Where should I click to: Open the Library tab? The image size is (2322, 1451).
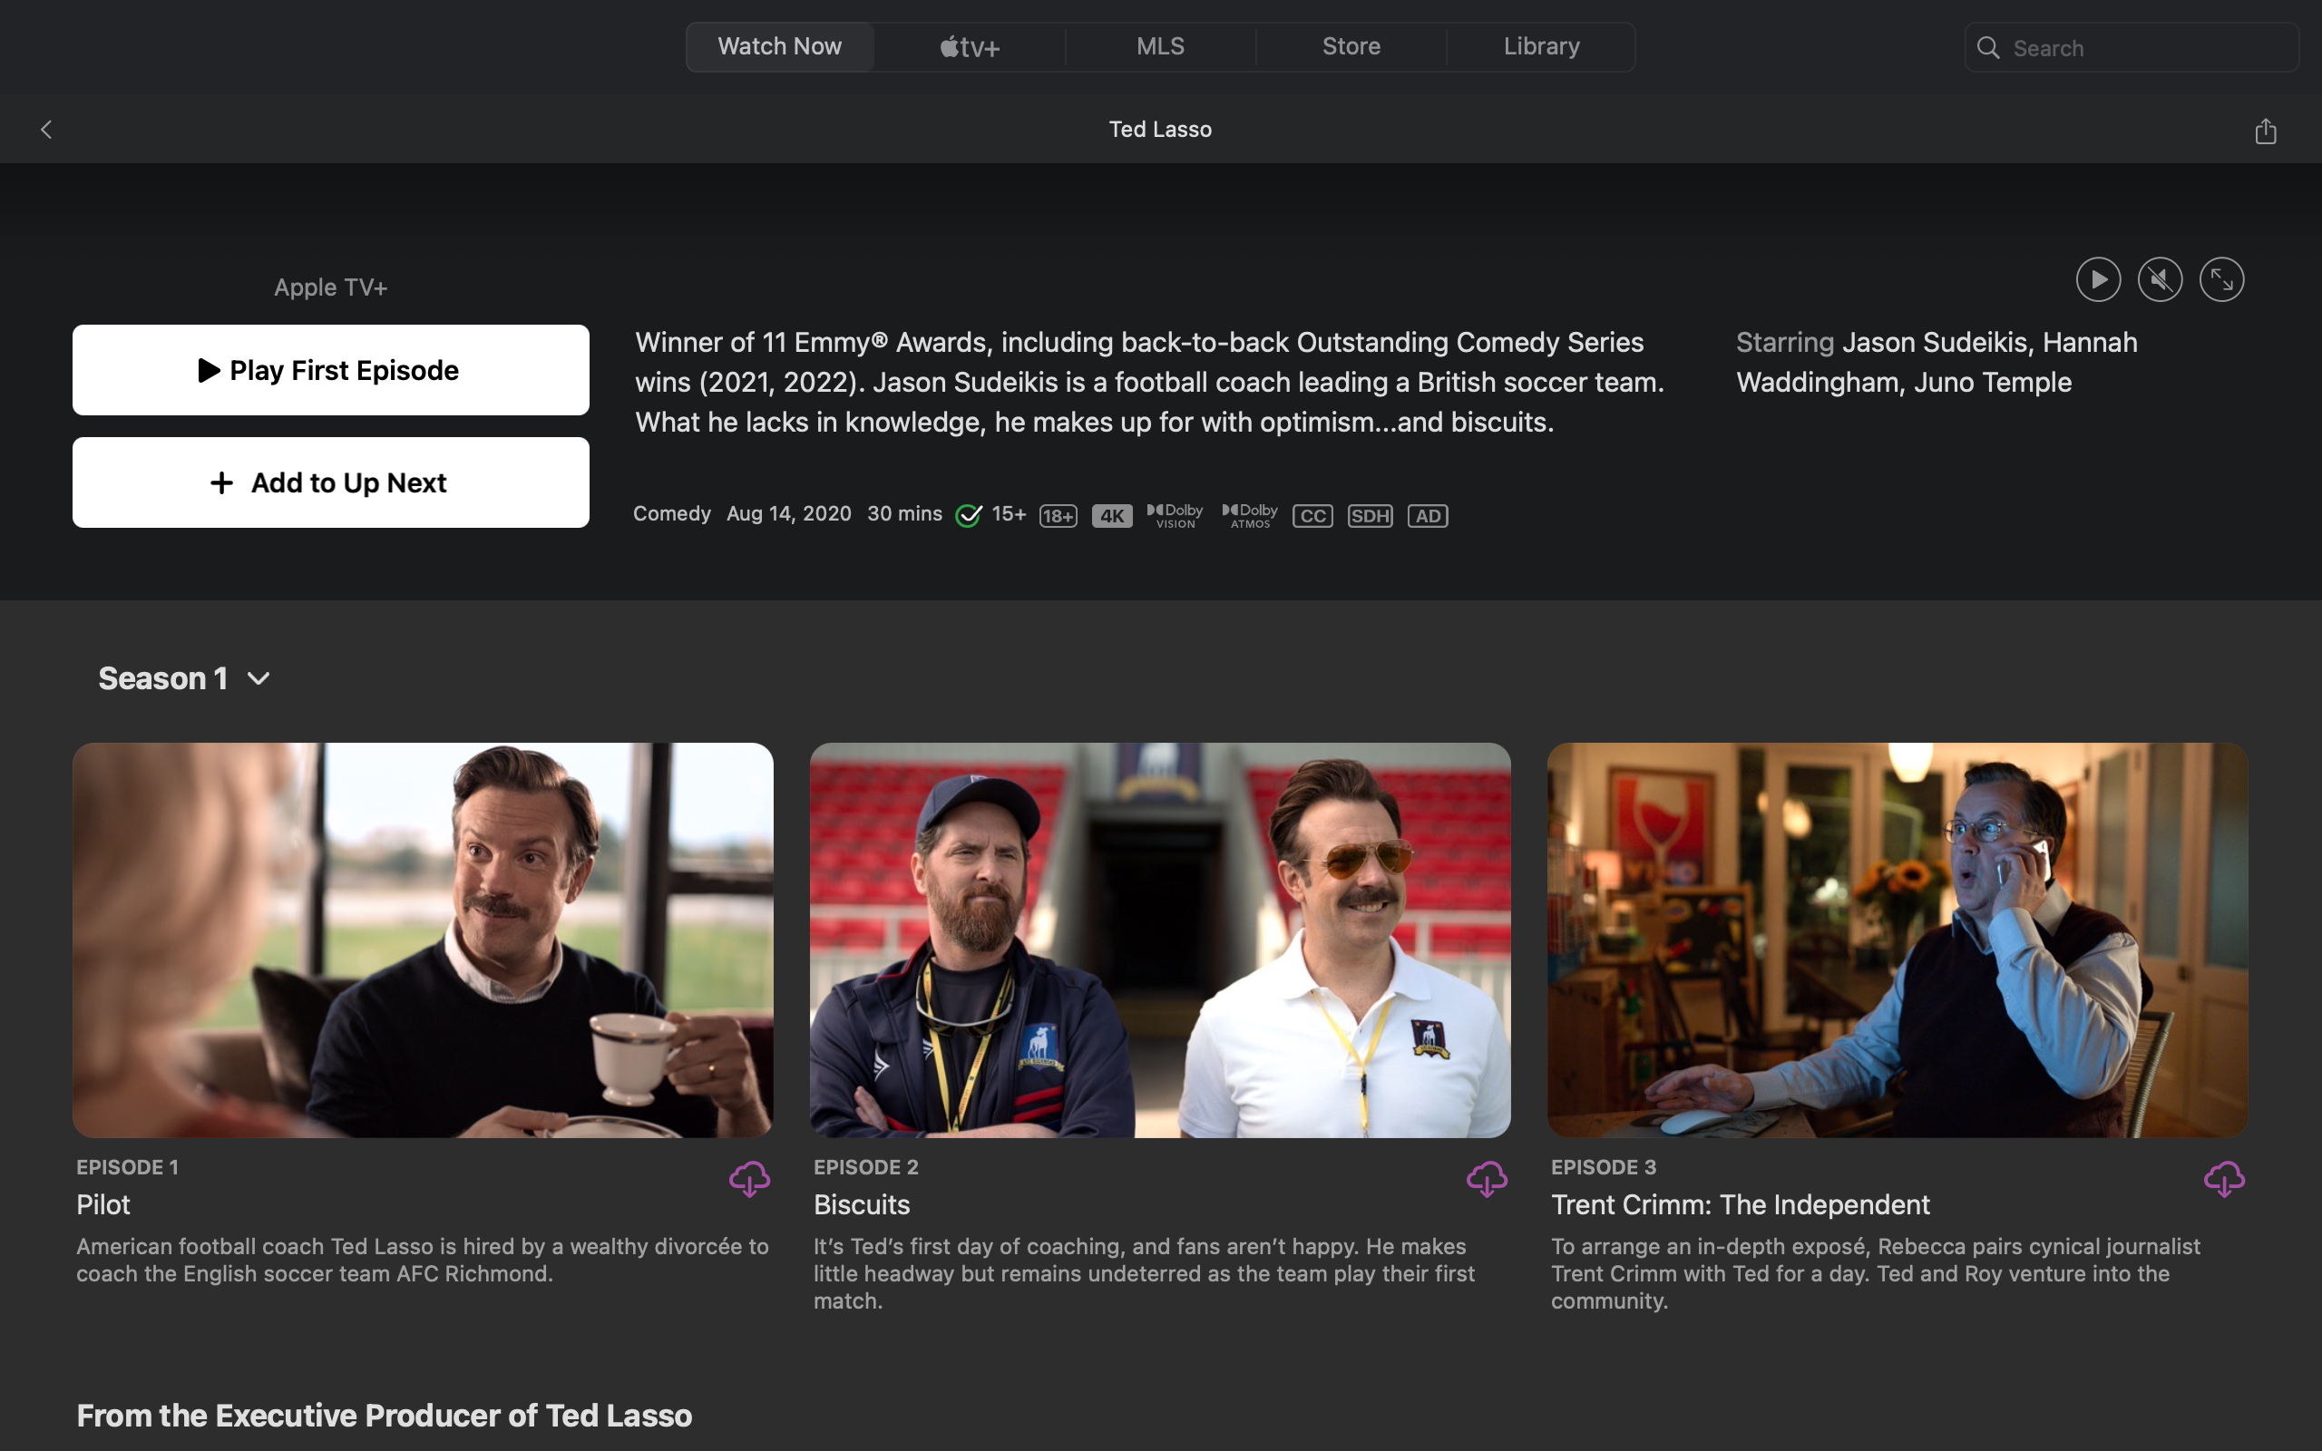1541,47
